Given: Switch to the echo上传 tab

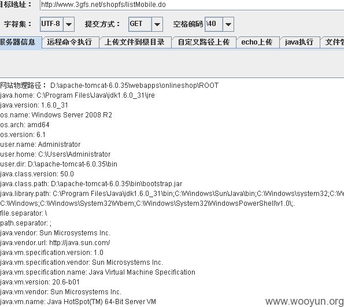Looking at the screenshot, I should [257, 42].
